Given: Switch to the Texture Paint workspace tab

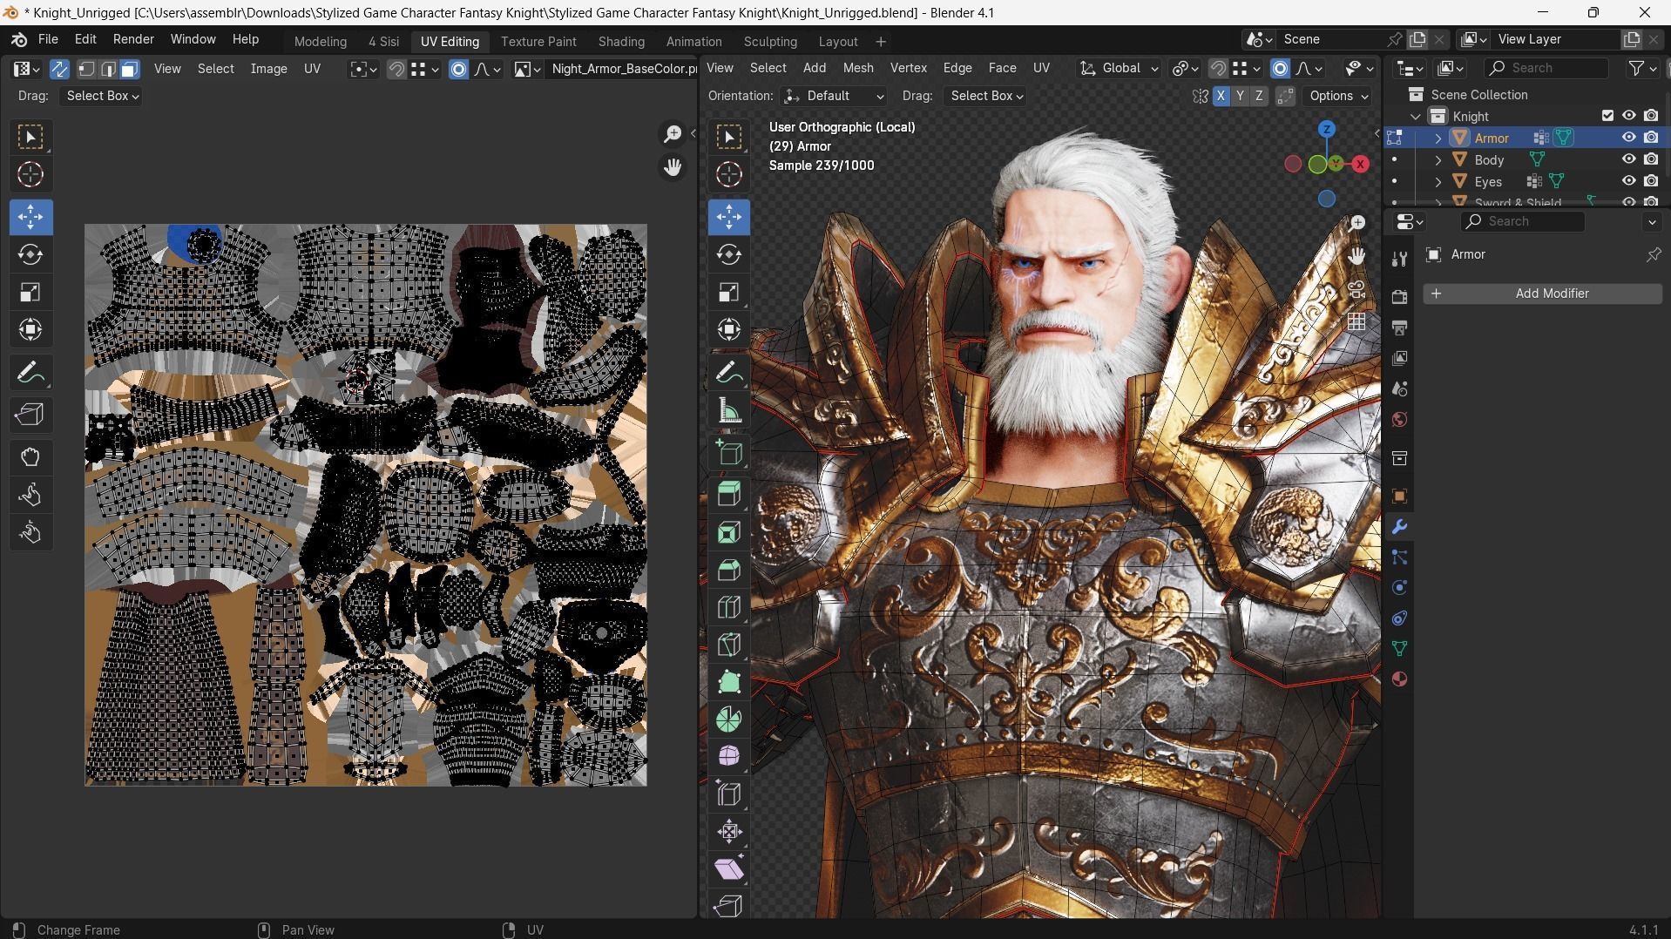Looking at the screenshot, I should pyautogui.click(x=538, y=42).
